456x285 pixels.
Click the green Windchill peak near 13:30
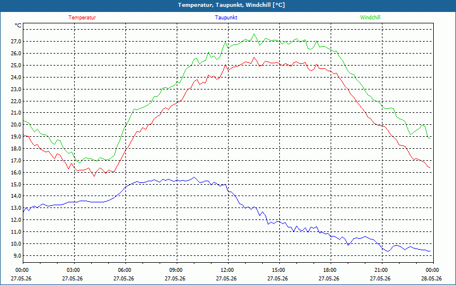tap(254, 34)
